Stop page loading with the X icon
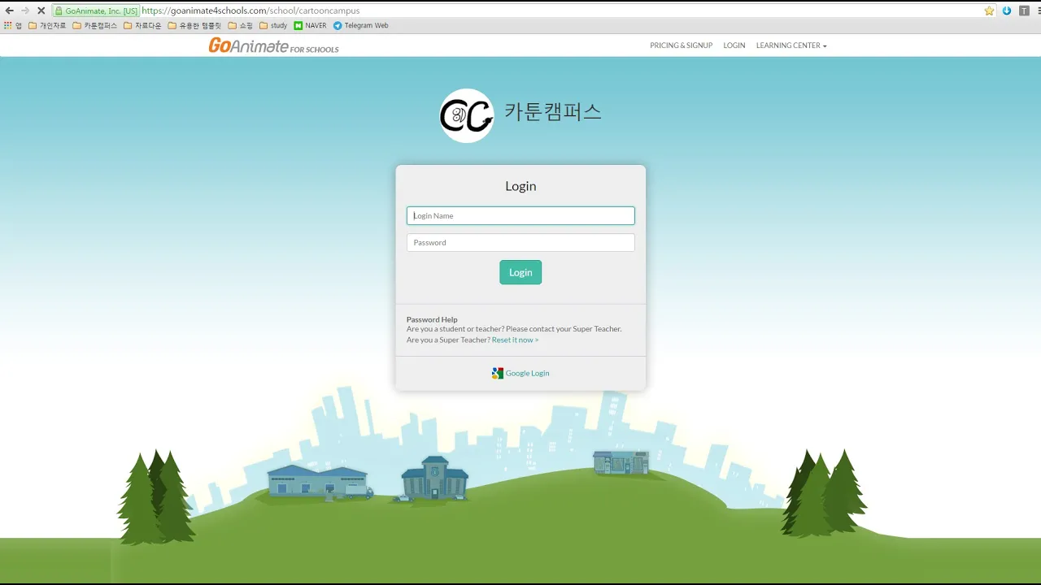 (x=41, y=11)
